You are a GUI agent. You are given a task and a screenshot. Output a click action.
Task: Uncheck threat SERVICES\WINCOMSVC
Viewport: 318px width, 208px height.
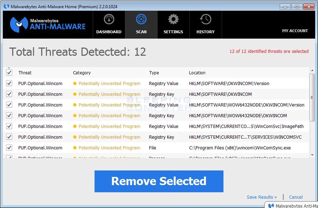click(9, 137)
